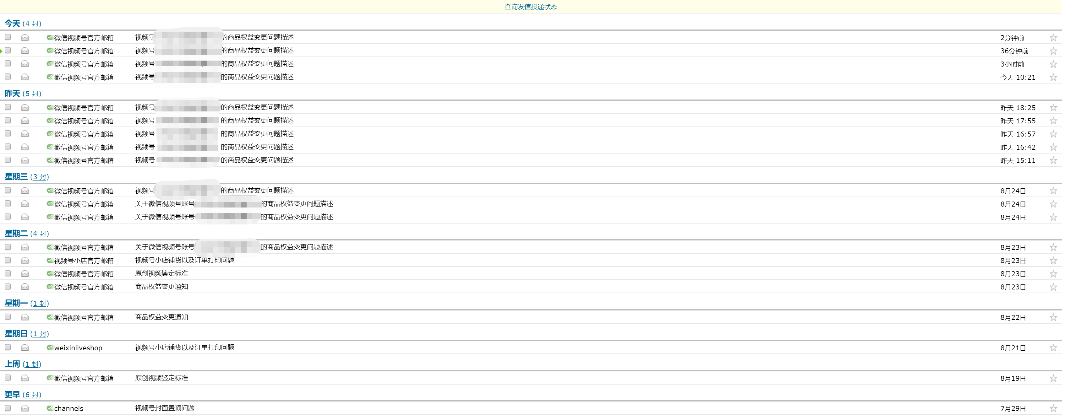Click verified badge beside channels sender
The width and height of the screenshot is (1065, 415).
coord(50,409)
